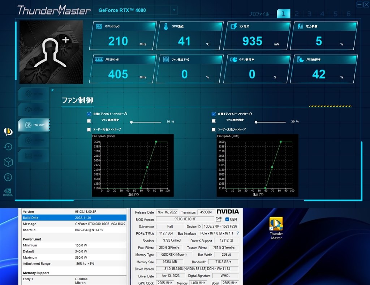
Task: Click the memory usage chart icon
Action: 300,59
